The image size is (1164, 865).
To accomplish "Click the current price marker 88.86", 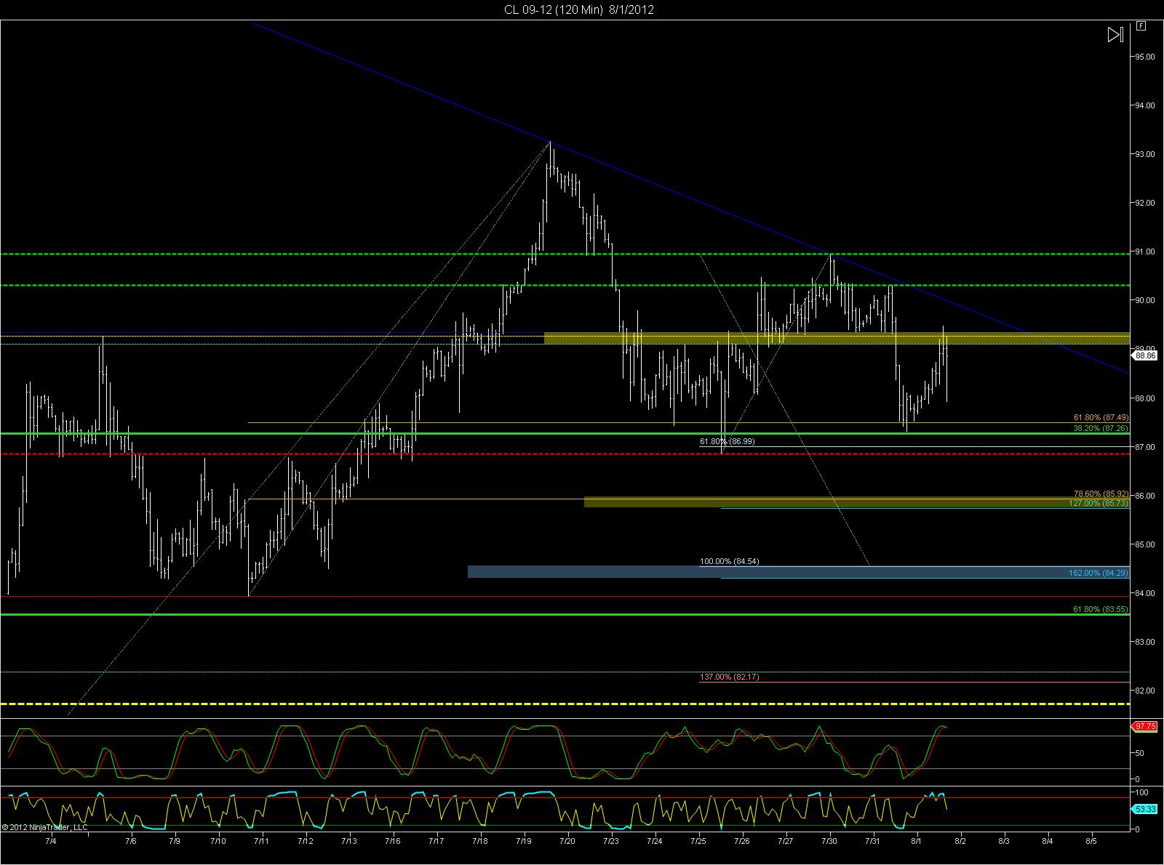I will [1146, 355].
